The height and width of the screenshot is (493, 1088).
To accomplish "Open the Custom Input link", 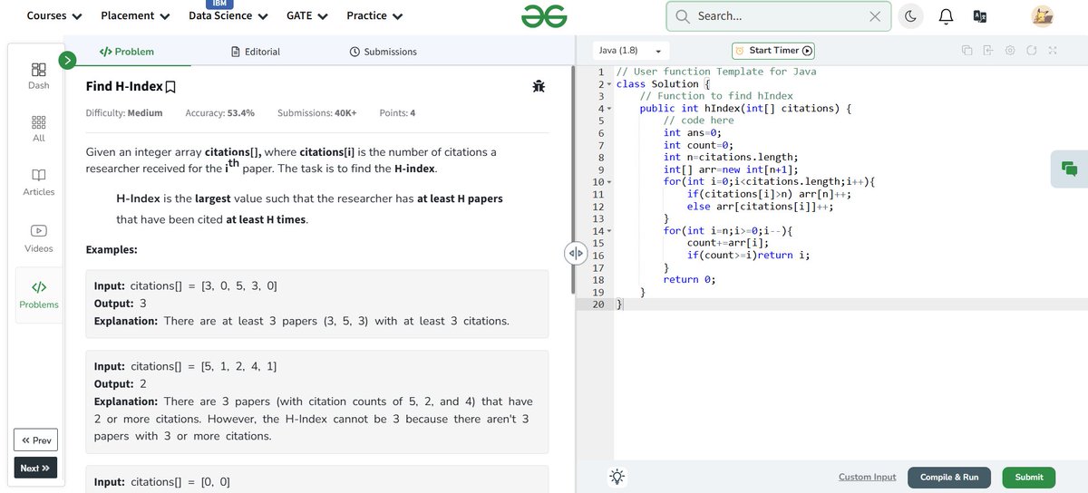I will 867,477.
